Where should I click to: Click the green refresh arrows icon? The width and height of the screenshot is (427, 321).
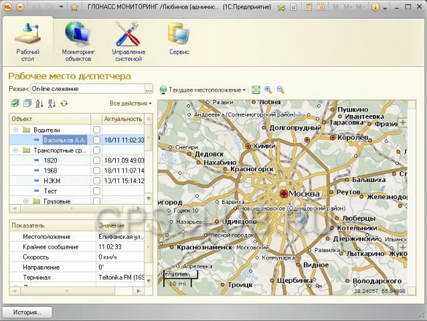pyautogui.click(x=64, y=104)
